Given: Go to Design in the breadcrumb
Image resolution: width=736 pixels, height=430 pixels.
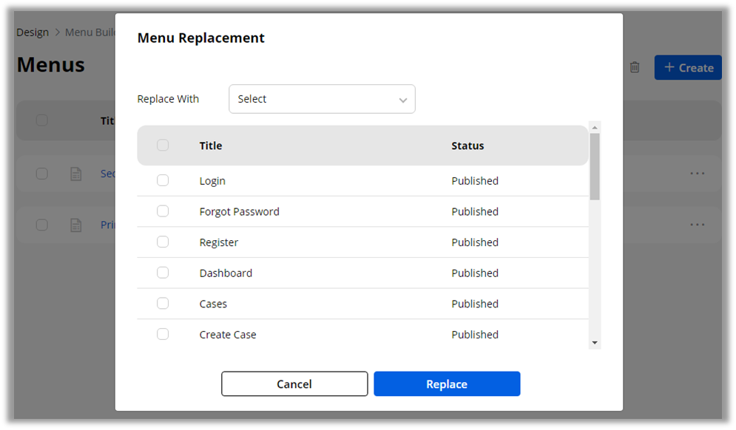Looking at the screenshot, I should click(33, 33).
